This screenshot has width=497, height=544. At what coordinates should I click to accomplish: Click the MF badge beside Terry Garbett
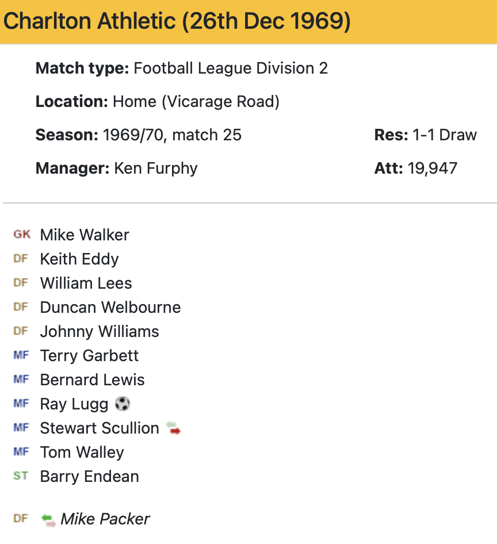(21, 355)
